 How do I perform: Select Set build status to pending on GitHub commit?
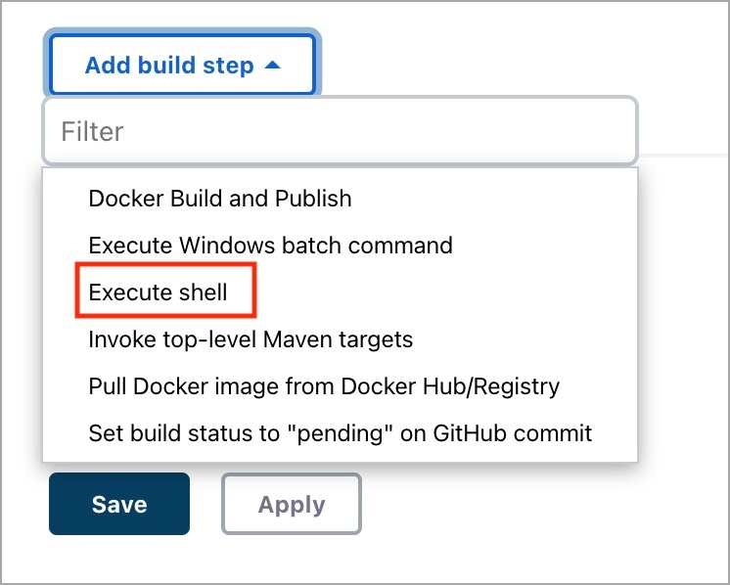pos(341,433)
